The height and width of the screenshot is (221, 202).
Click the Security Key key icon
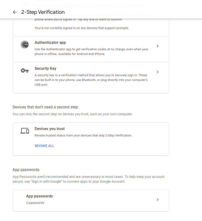(25, 70)
